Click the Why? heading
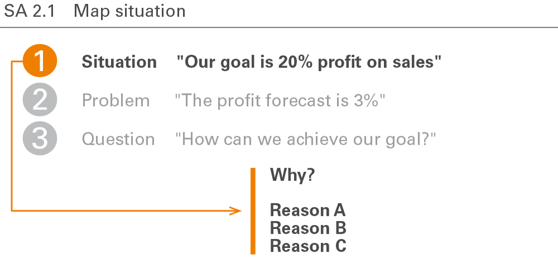 pyautogui.click(x=292, y=175)
